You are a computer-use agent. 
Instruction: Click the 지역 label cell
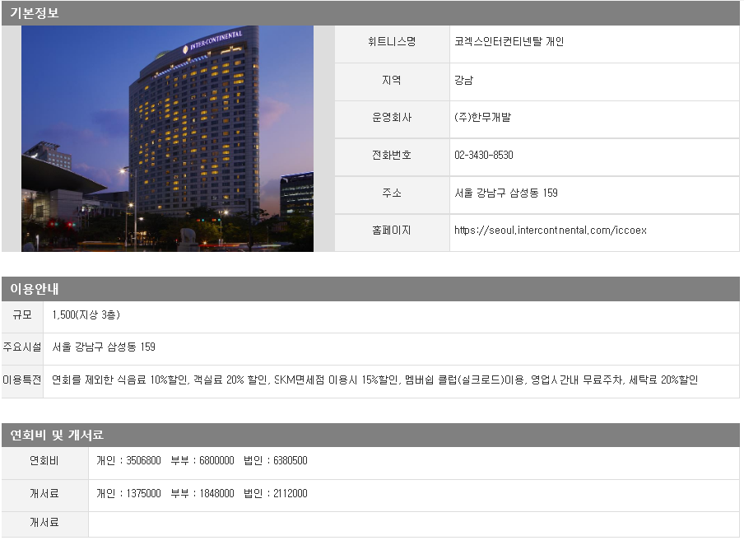pyautogui.click(x=392, y=82)
